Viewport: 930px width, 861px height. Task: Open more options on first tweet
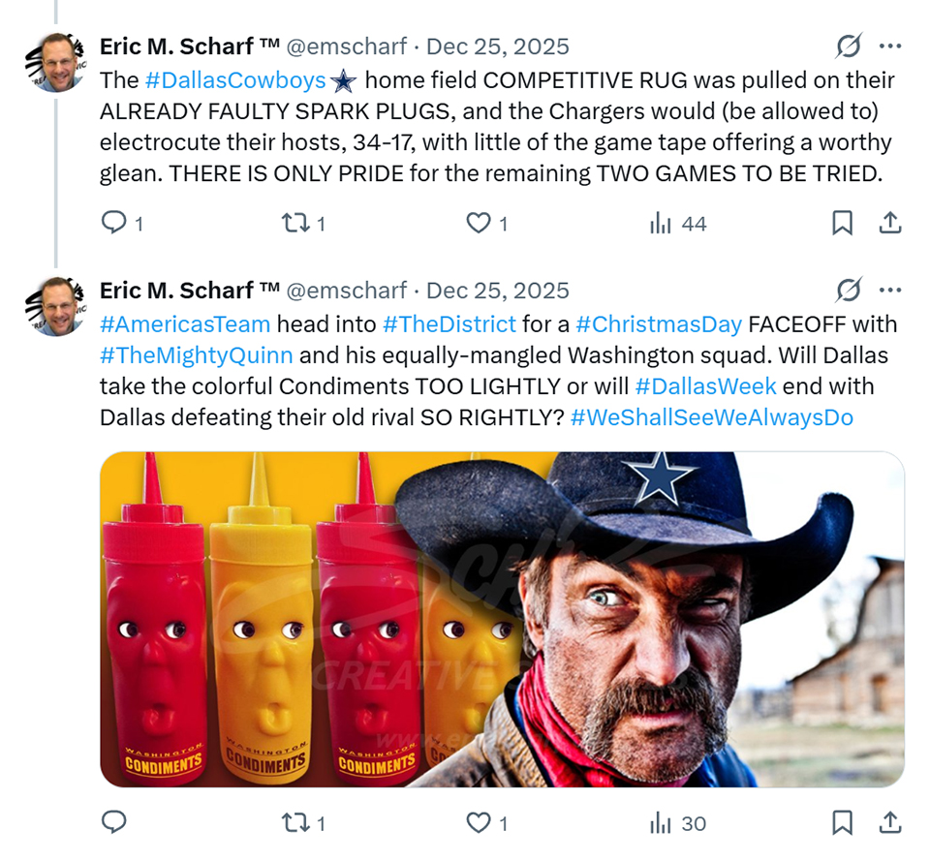tap(889, 46)
